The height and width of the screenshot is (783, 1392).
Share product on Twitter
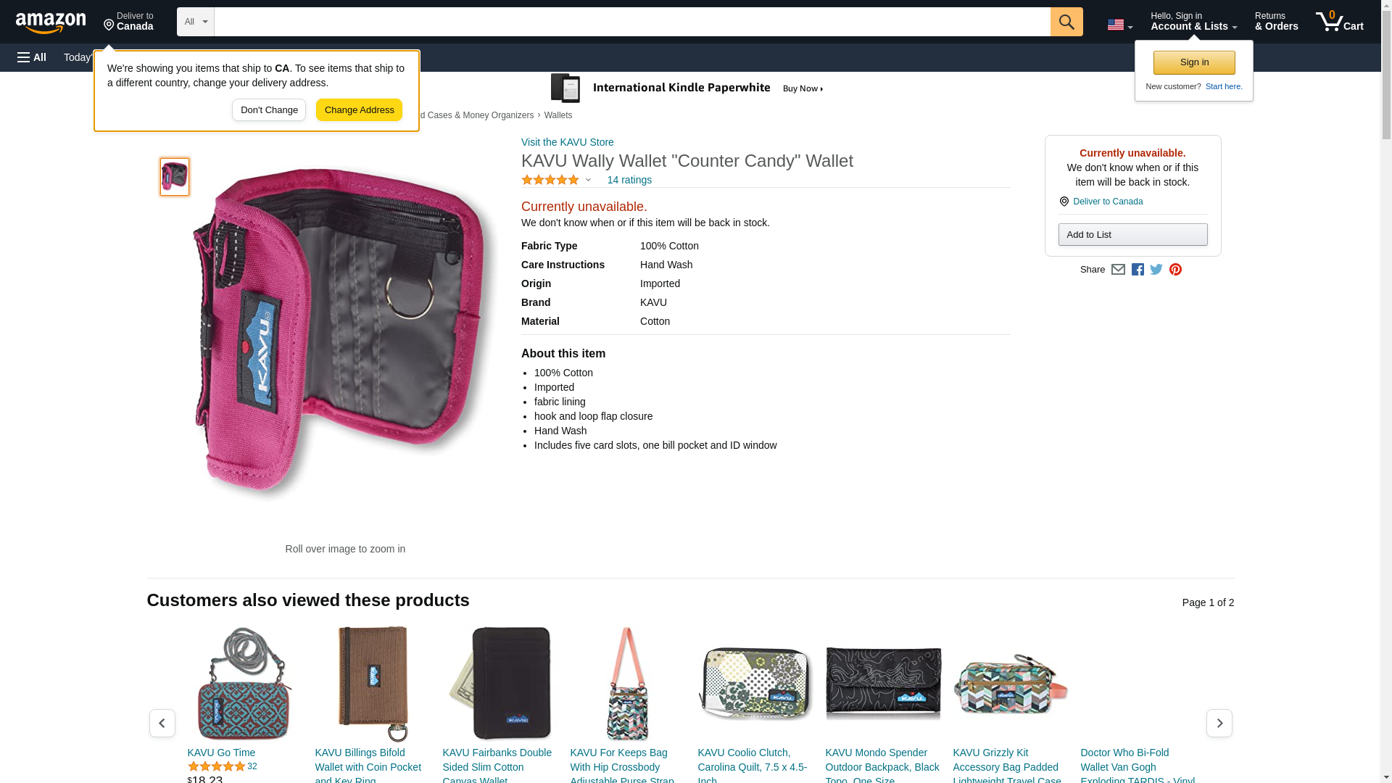click(x=1156, y=270)
